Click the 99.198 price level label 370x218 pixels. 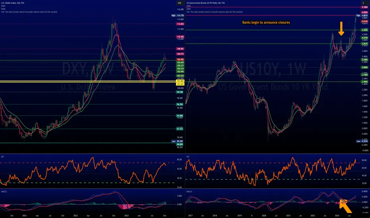point(180,92)
